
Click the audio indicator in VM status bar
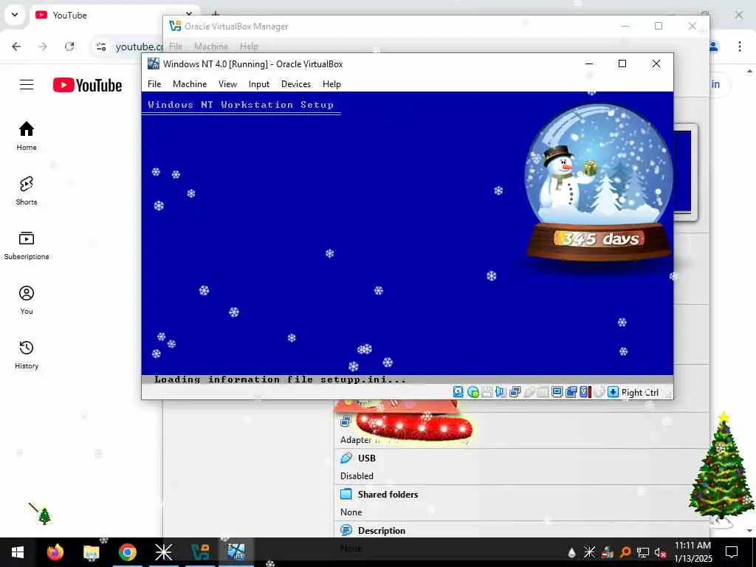point(501,392)
